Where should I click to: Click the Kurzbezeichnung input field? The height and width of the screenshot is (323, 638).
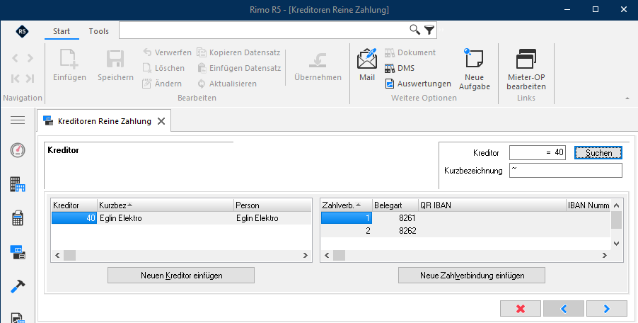point(566,170)
